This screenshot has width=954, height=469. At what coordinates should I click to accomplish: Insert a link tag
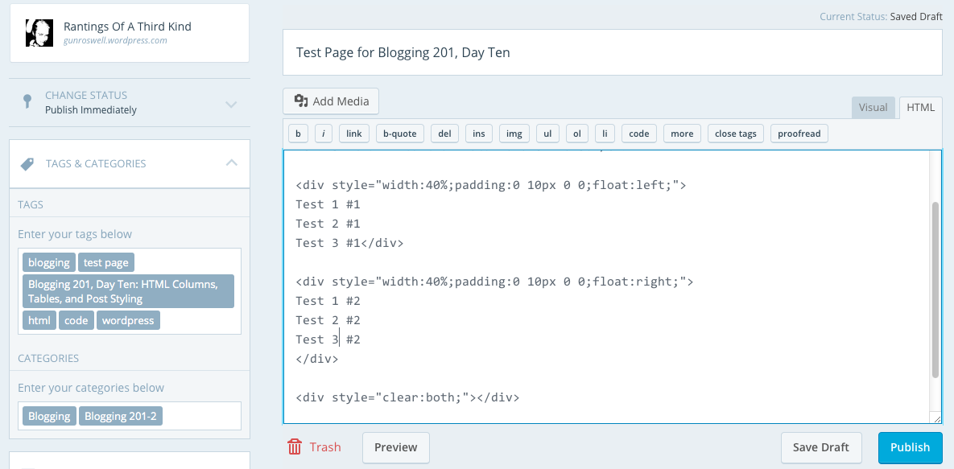coord(354,134)
